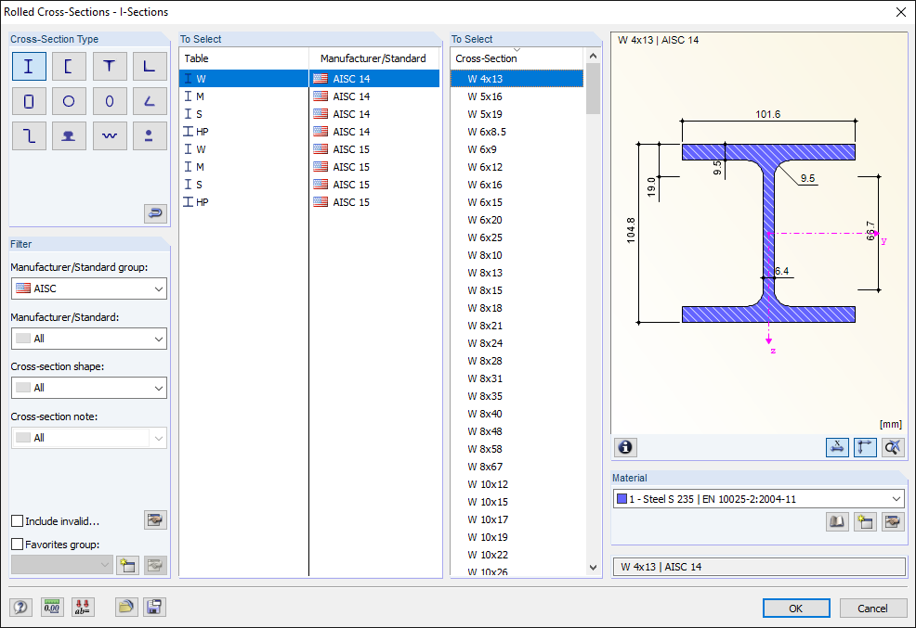The height and width of the screenshot is (628, 916).
Task: Cancel the dialog
Action: [872, 609]
